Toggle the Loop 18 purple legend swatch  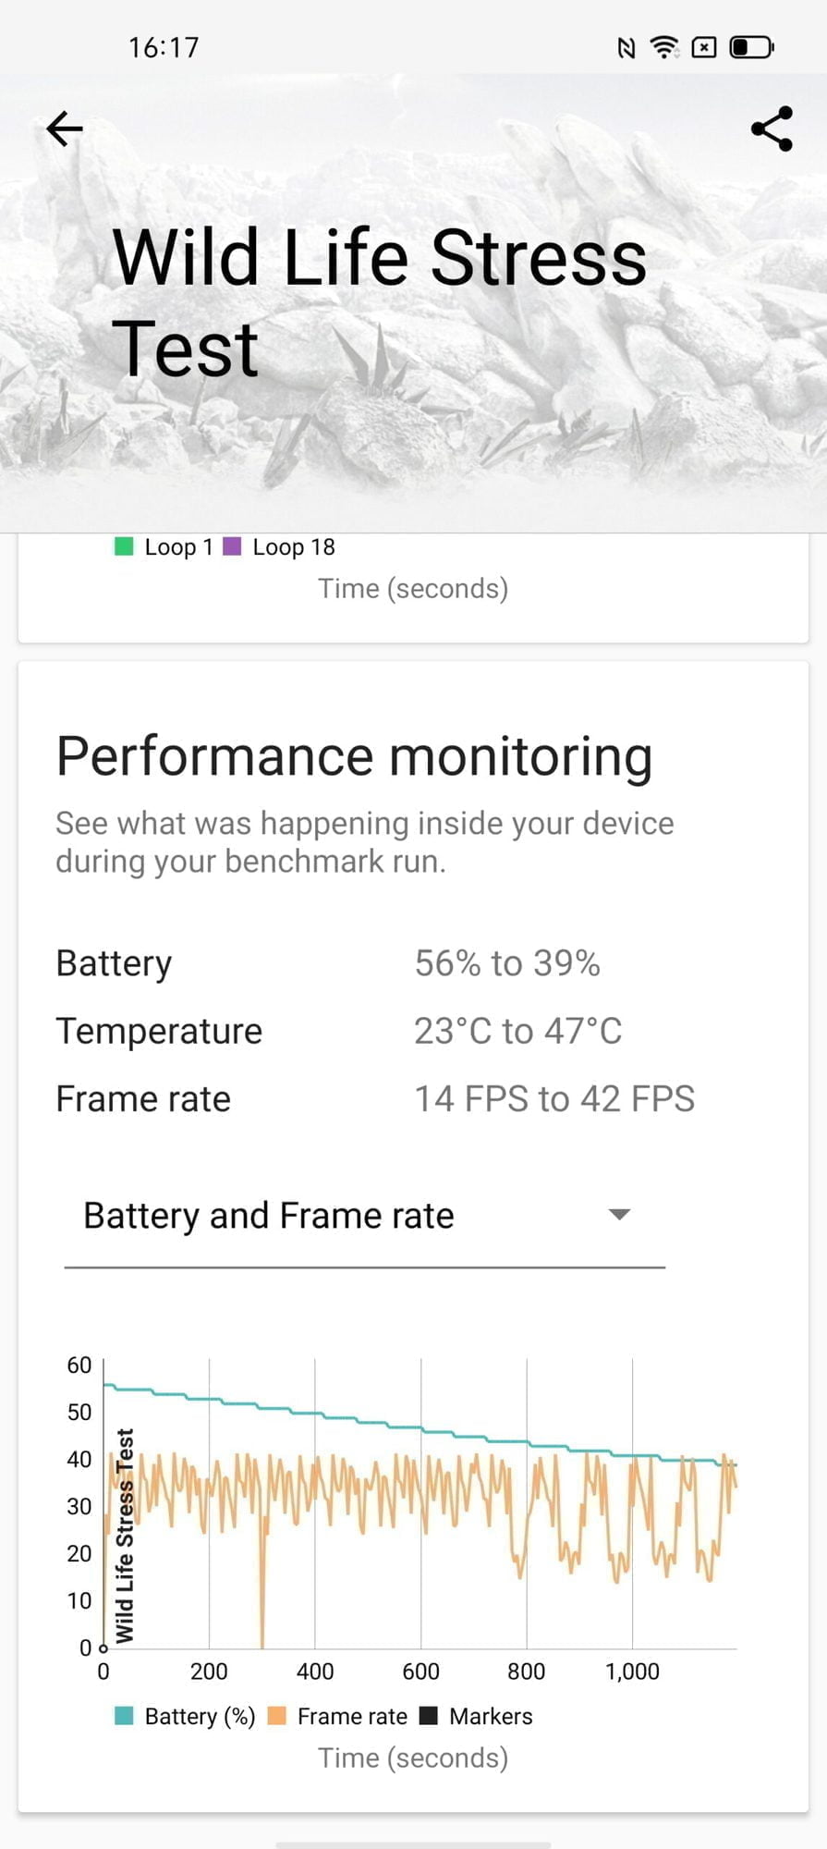233,546
